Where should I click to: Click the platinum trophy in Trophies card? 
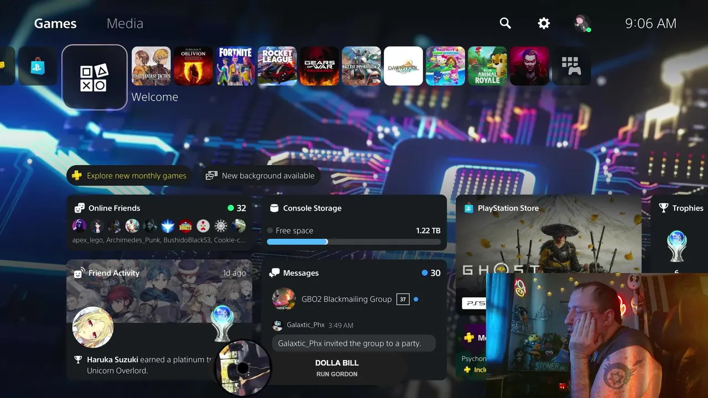click(x=676, y=247)
